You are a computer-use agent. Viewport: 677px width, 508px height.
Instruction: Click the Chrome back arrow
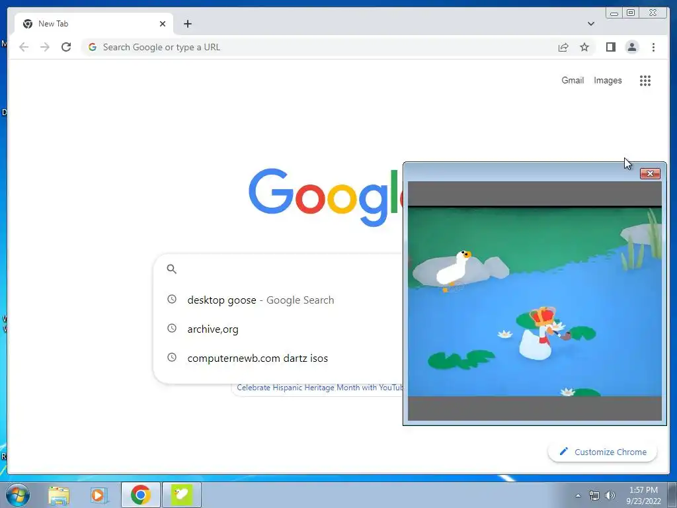tap(24, 47)
